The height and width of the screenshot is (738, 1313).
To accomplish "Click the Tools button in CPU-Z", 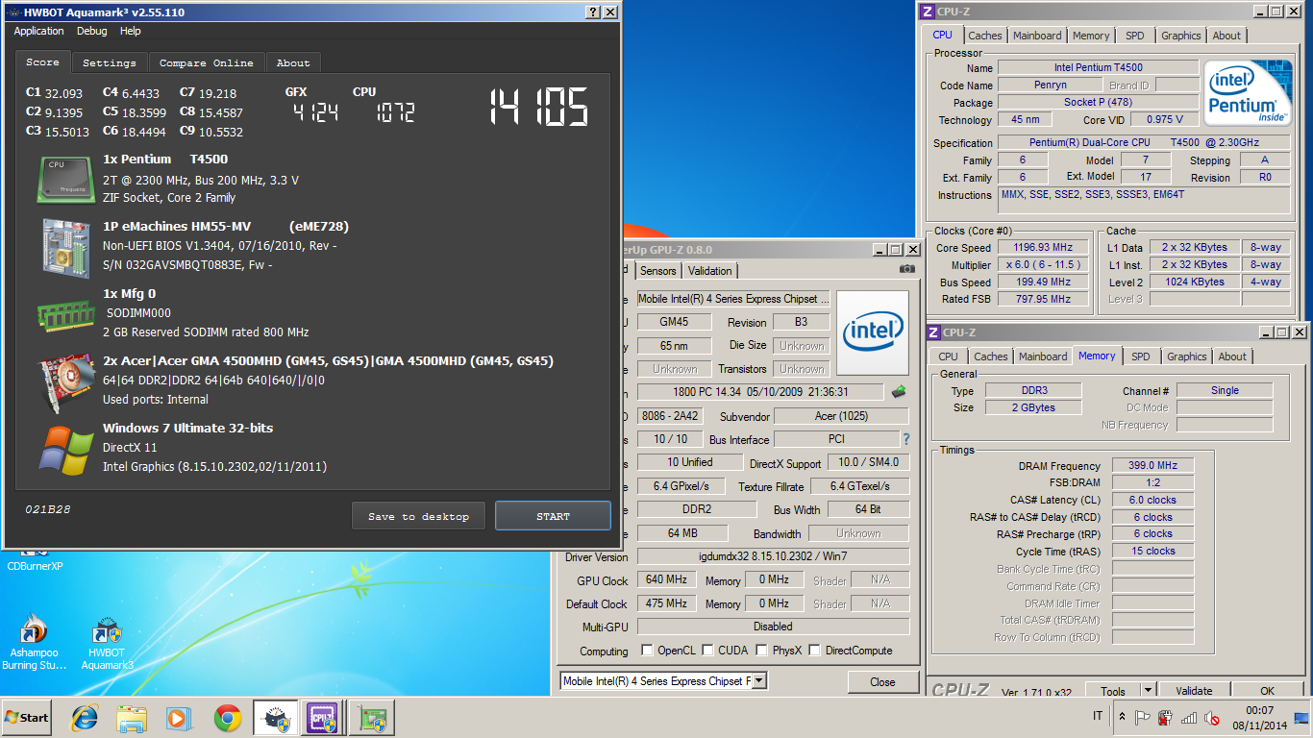I will coord(1113,691).
